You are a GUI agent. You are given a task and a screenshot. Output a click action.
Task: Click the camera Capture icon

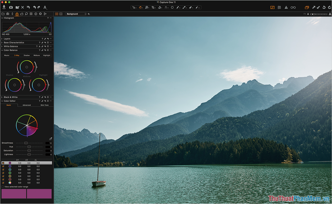[11, 8]
